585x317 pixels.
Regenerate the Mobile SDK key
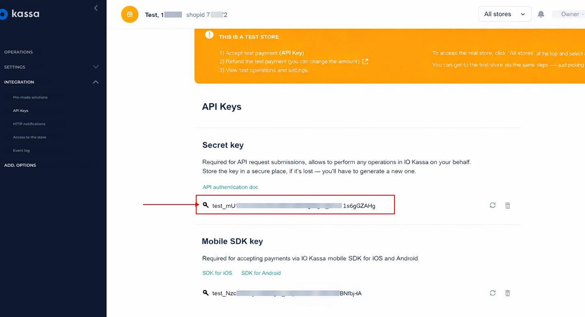tap(493, 293)
